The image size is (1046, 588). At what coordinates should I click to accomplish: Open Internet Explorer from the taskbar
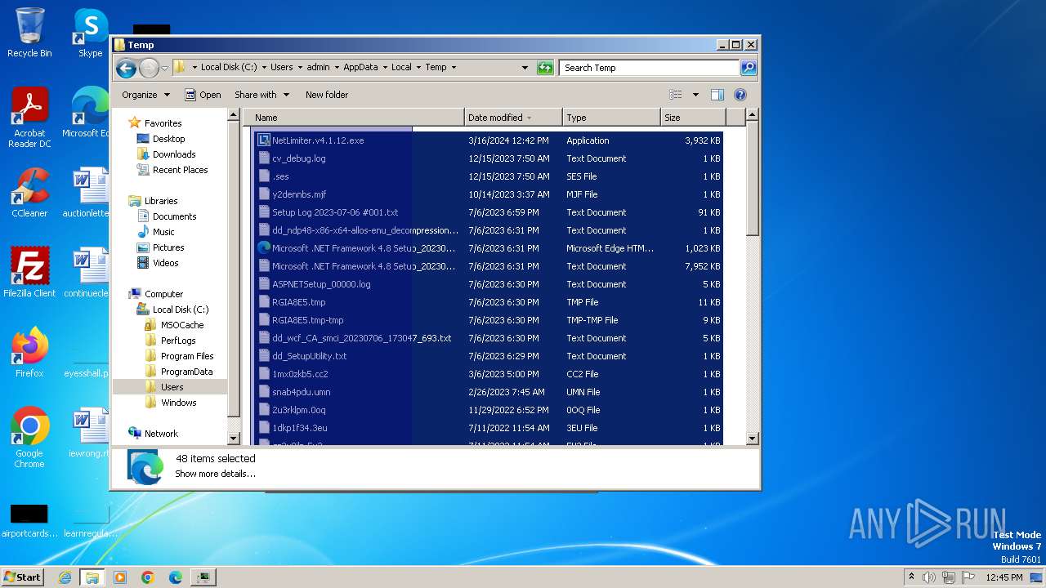pos(65,577)
